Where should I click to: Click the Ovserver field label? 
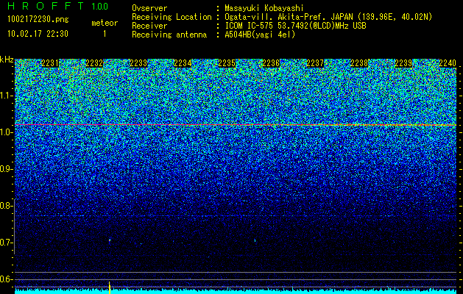point(149,9)
